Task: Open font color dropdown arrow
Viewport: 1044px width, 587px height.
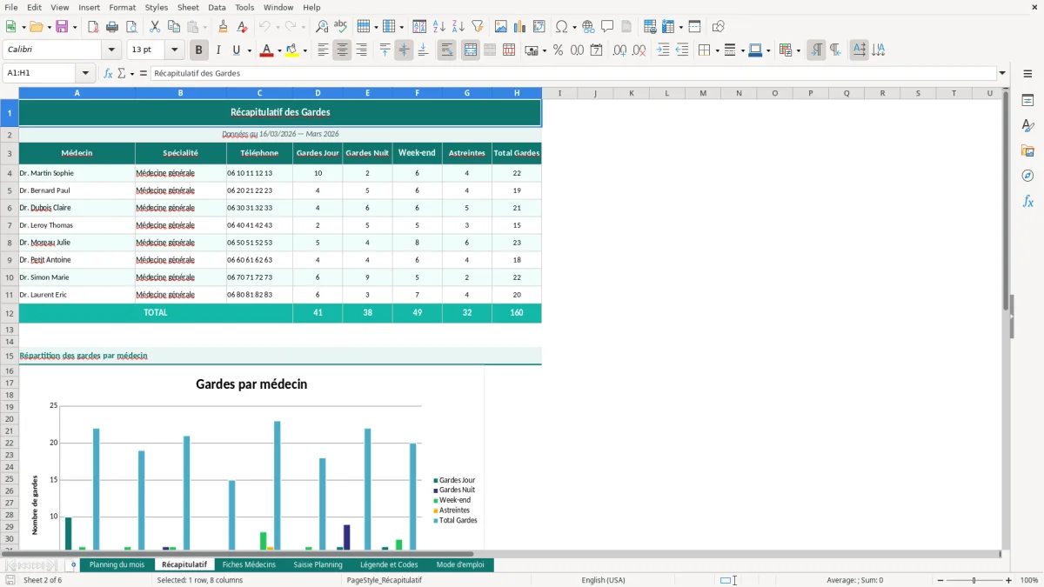Action: [x=278, y=50]
